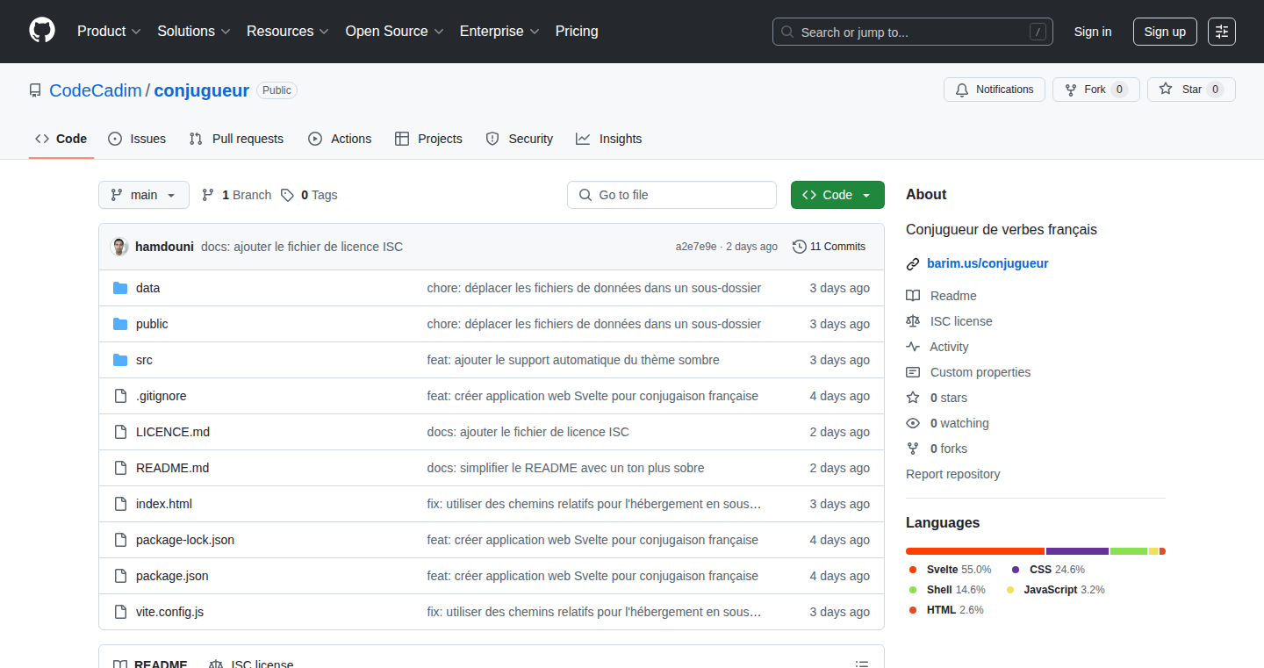Open the src folder icon
Screen dimensions: 1264x668
click(x=120, y=360)
